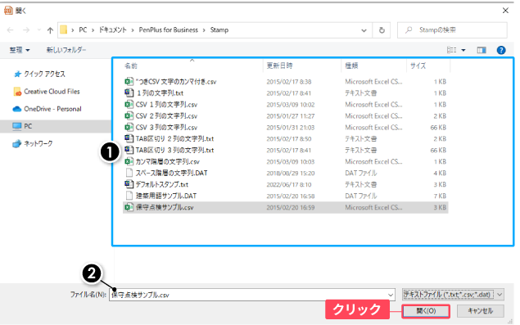Open the テキストファイル file type filter
The width and height of the screenshot is (520, 325).
click(x=453, y=294)
